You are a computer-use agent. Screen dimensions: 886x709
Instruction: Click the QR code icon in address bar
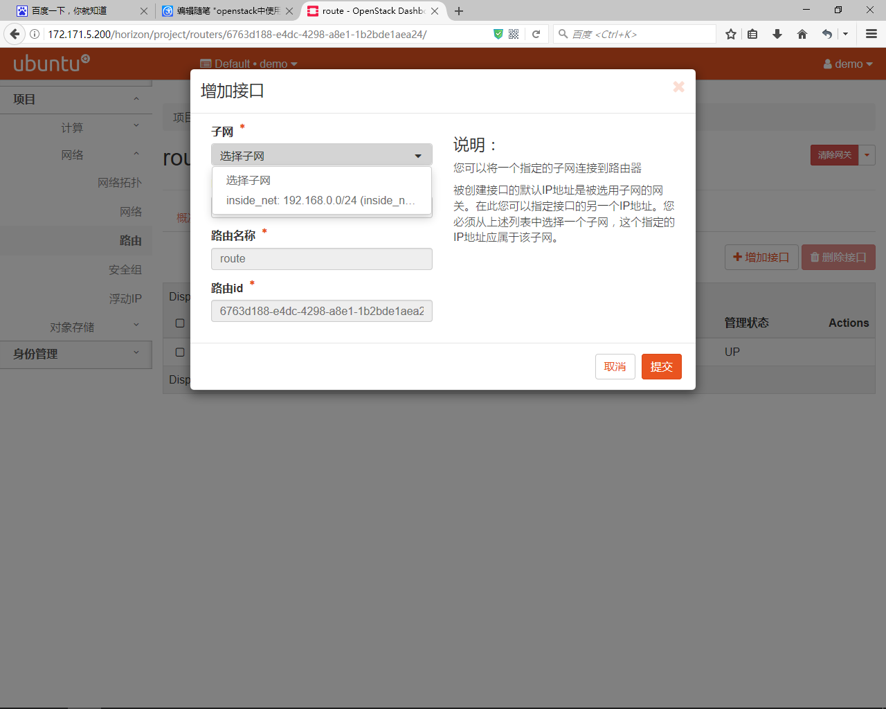[x=514, y=34]
